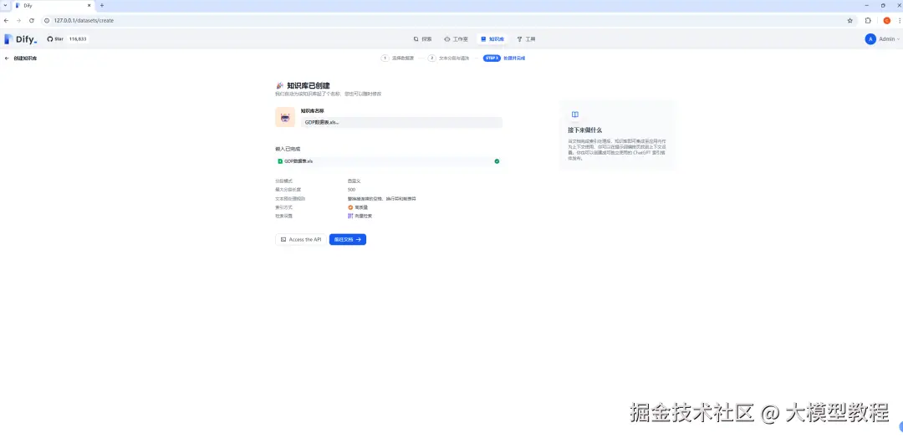Switch to the 工作室 (Studio) tab

(x=457, y=39)
